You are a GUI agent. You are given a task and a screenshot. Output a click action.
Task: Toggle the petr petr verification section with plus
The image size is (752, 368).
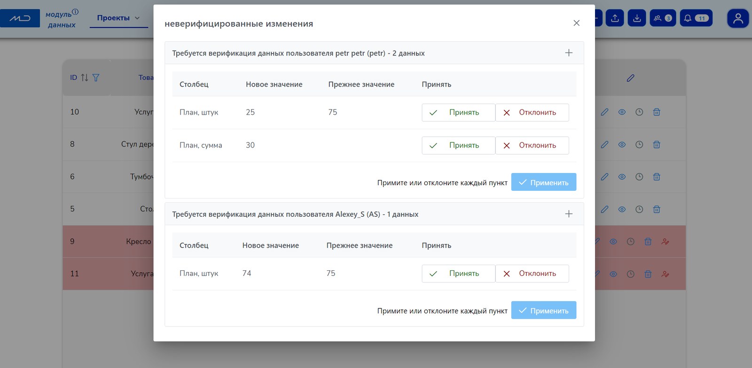tap(569, 53)
